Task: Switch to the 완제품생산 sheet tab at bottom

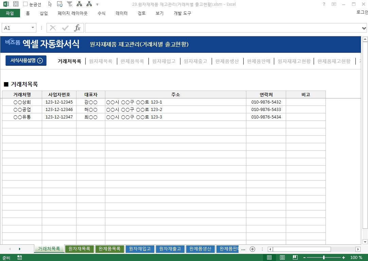Action: (x=200, y=249)
